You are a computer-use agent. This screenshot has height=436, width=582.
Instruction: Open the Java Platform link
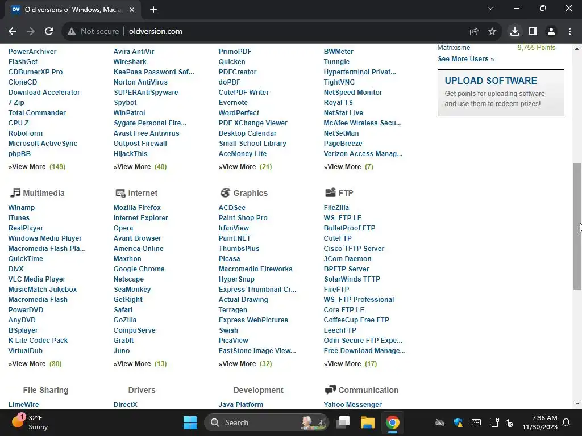(241, 404)
